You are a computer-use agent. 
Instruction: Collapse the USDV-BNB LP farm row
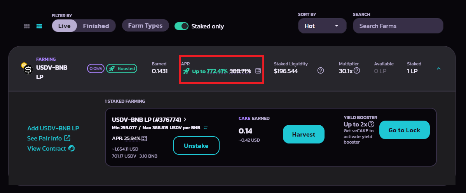439,68
